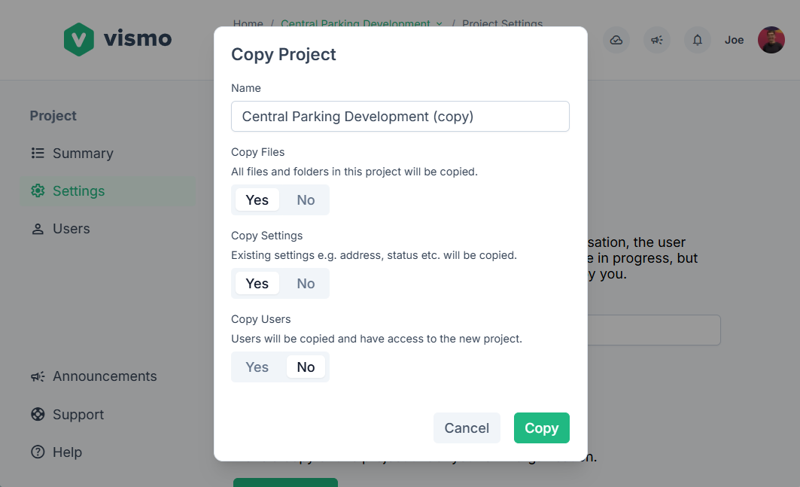Click the Support lifebuoy icon
Image resolution: width=800 pixels, height=487 pixels.
click(38, 415)
